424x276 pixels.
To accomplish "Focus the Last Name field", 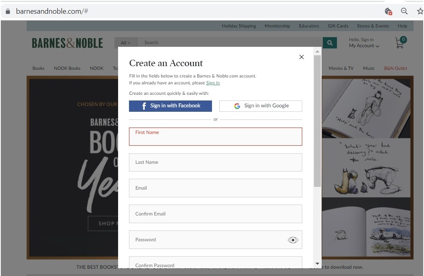I will pos(216,163).
